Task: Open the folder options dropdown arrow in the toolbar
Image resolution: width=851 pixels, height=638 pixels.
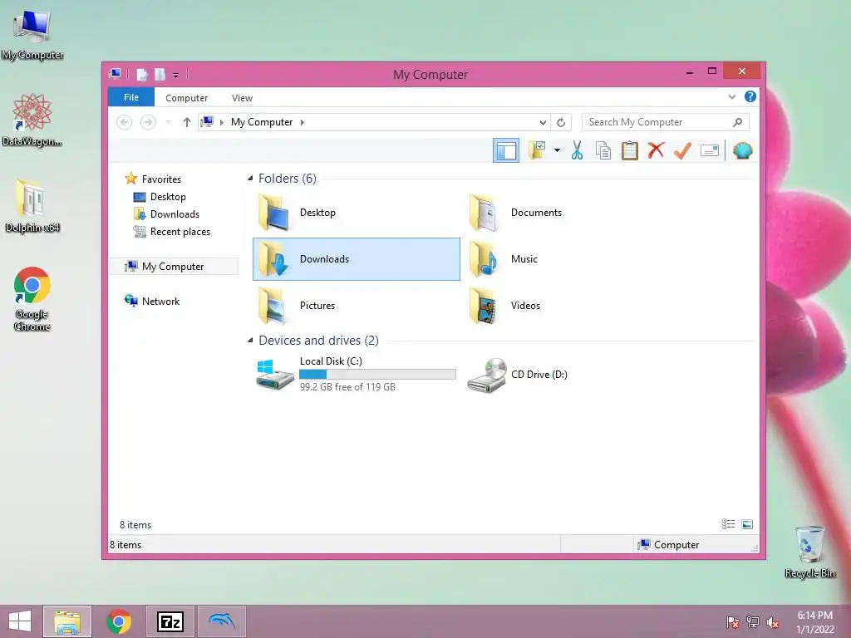Action: (x=557, y=150)
